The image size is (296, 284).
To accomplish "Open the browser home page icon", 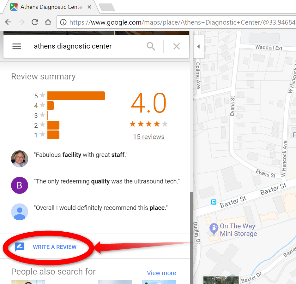I will [x=48, y=22].
